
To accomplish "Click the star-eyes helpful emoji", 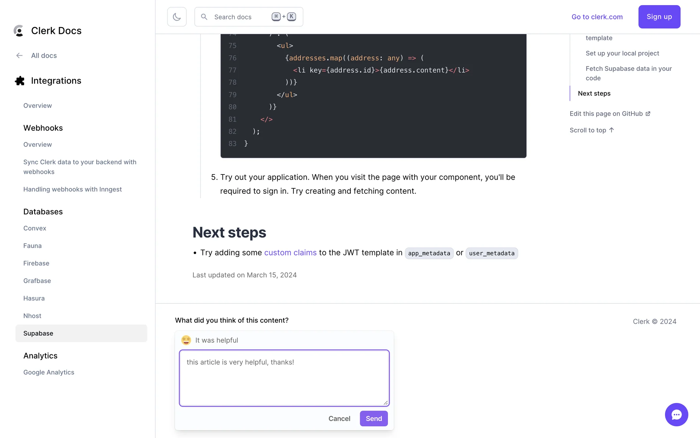I will pos(186,340).
